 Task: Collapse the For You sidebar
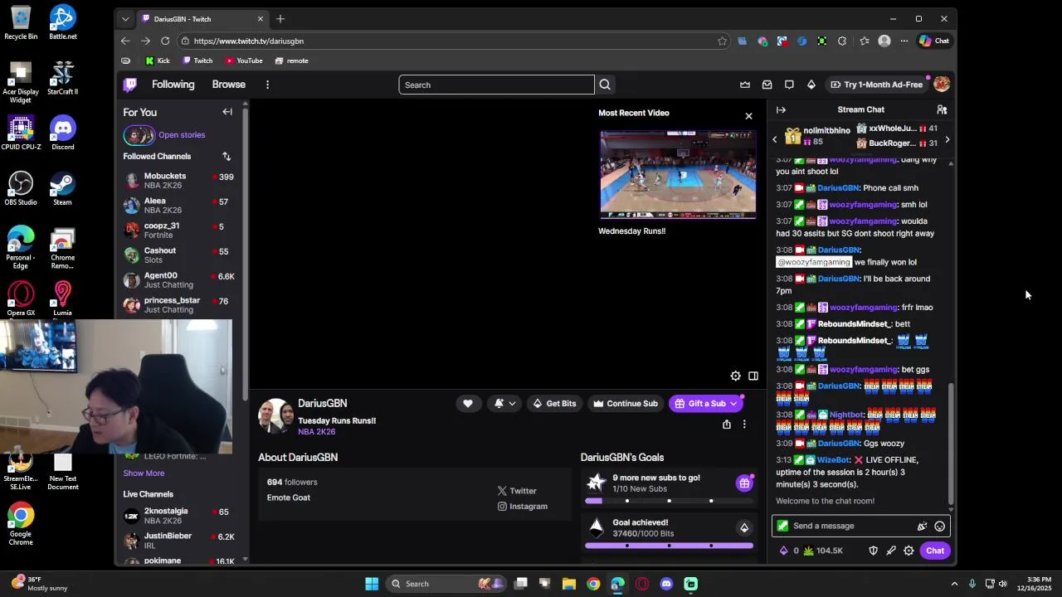click(227, 112)
